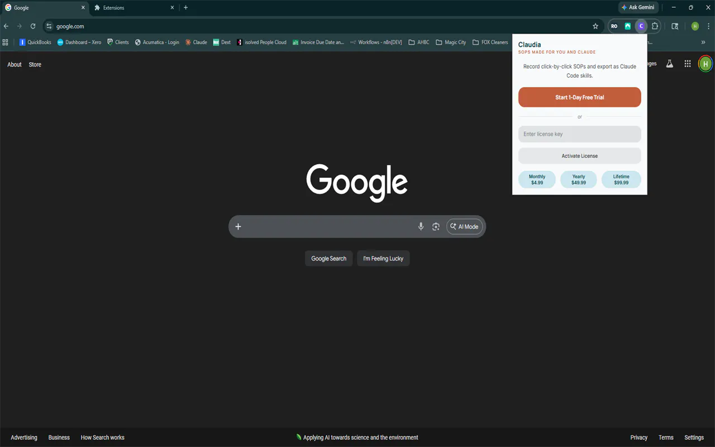Click the About link
The width and height of the screenshot is (715, 447).
(x=15, y=64)
